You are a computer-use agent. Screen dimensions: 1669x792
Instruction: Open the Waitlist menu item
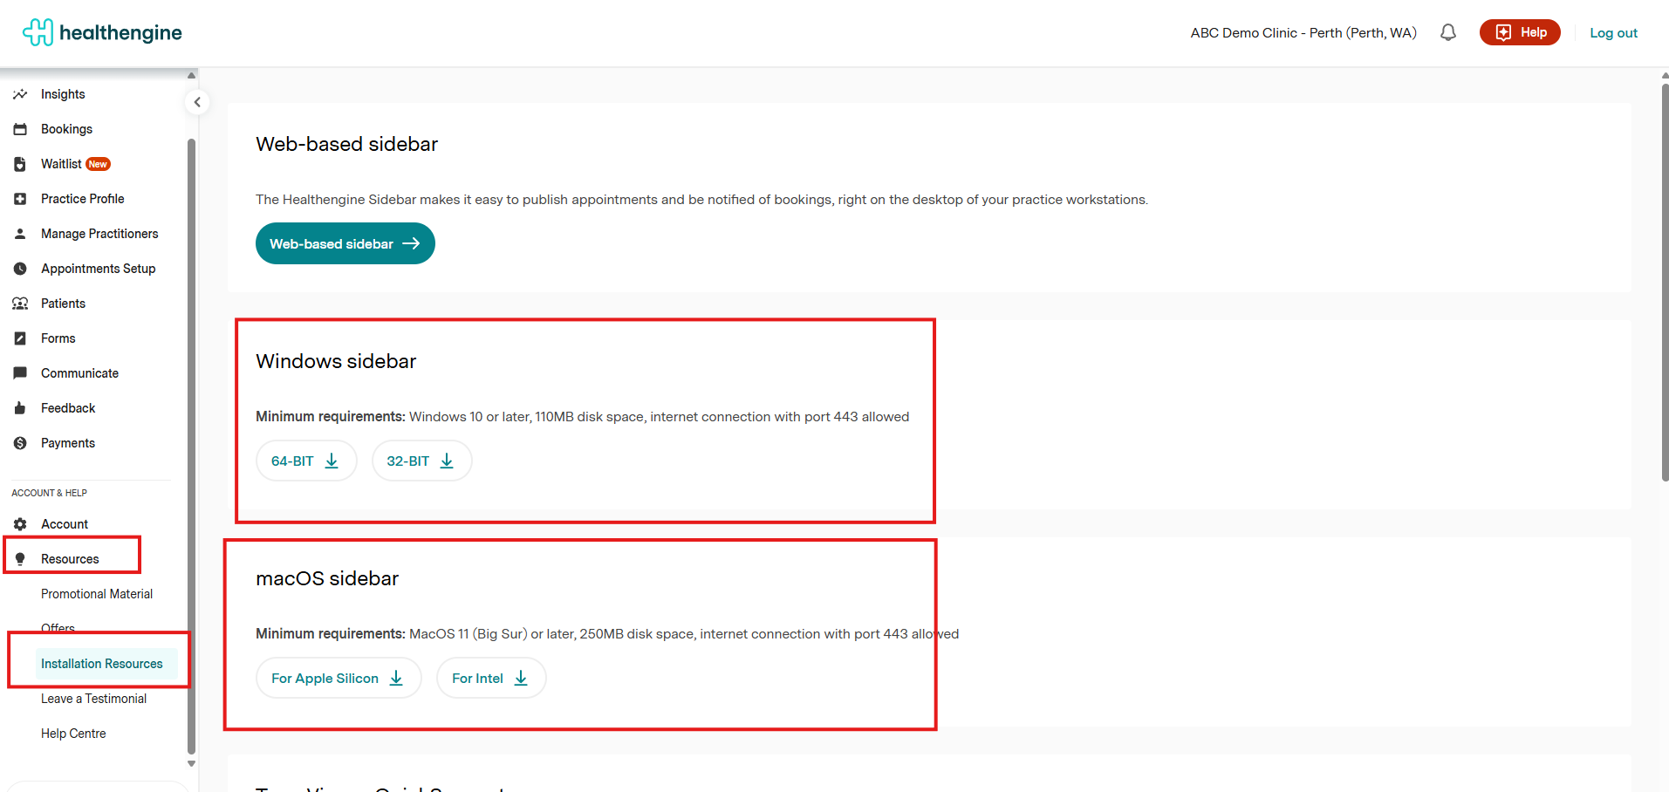(61, 164)
